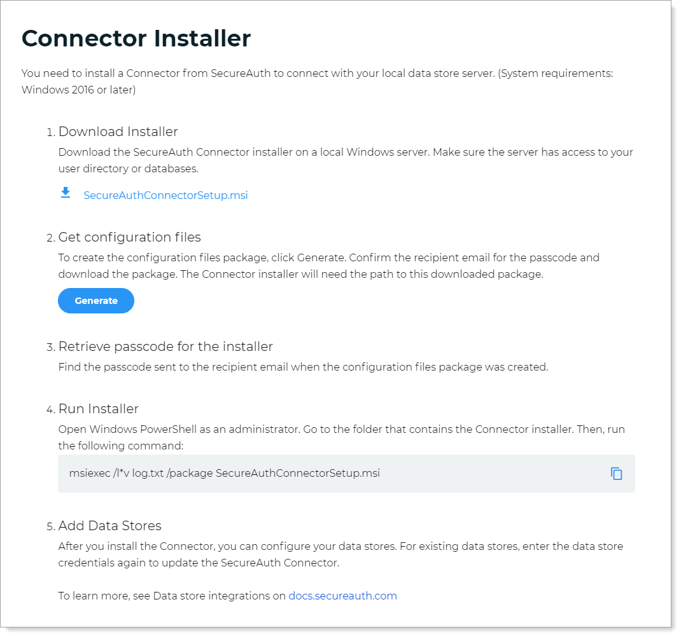Click the Connector Installer page title

click(136, 38)
